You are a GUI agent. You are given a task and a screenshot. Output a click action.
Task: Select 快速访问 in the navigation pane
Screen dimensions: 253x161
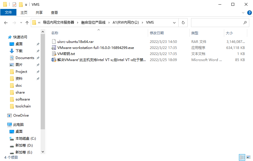coord(20,37)
